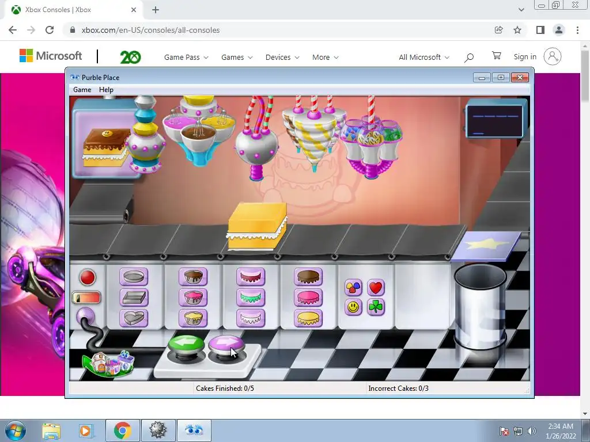590x442 pixels.
Task: Click Xbox 20th anniversary logo
Action: (x=130, y=57)
